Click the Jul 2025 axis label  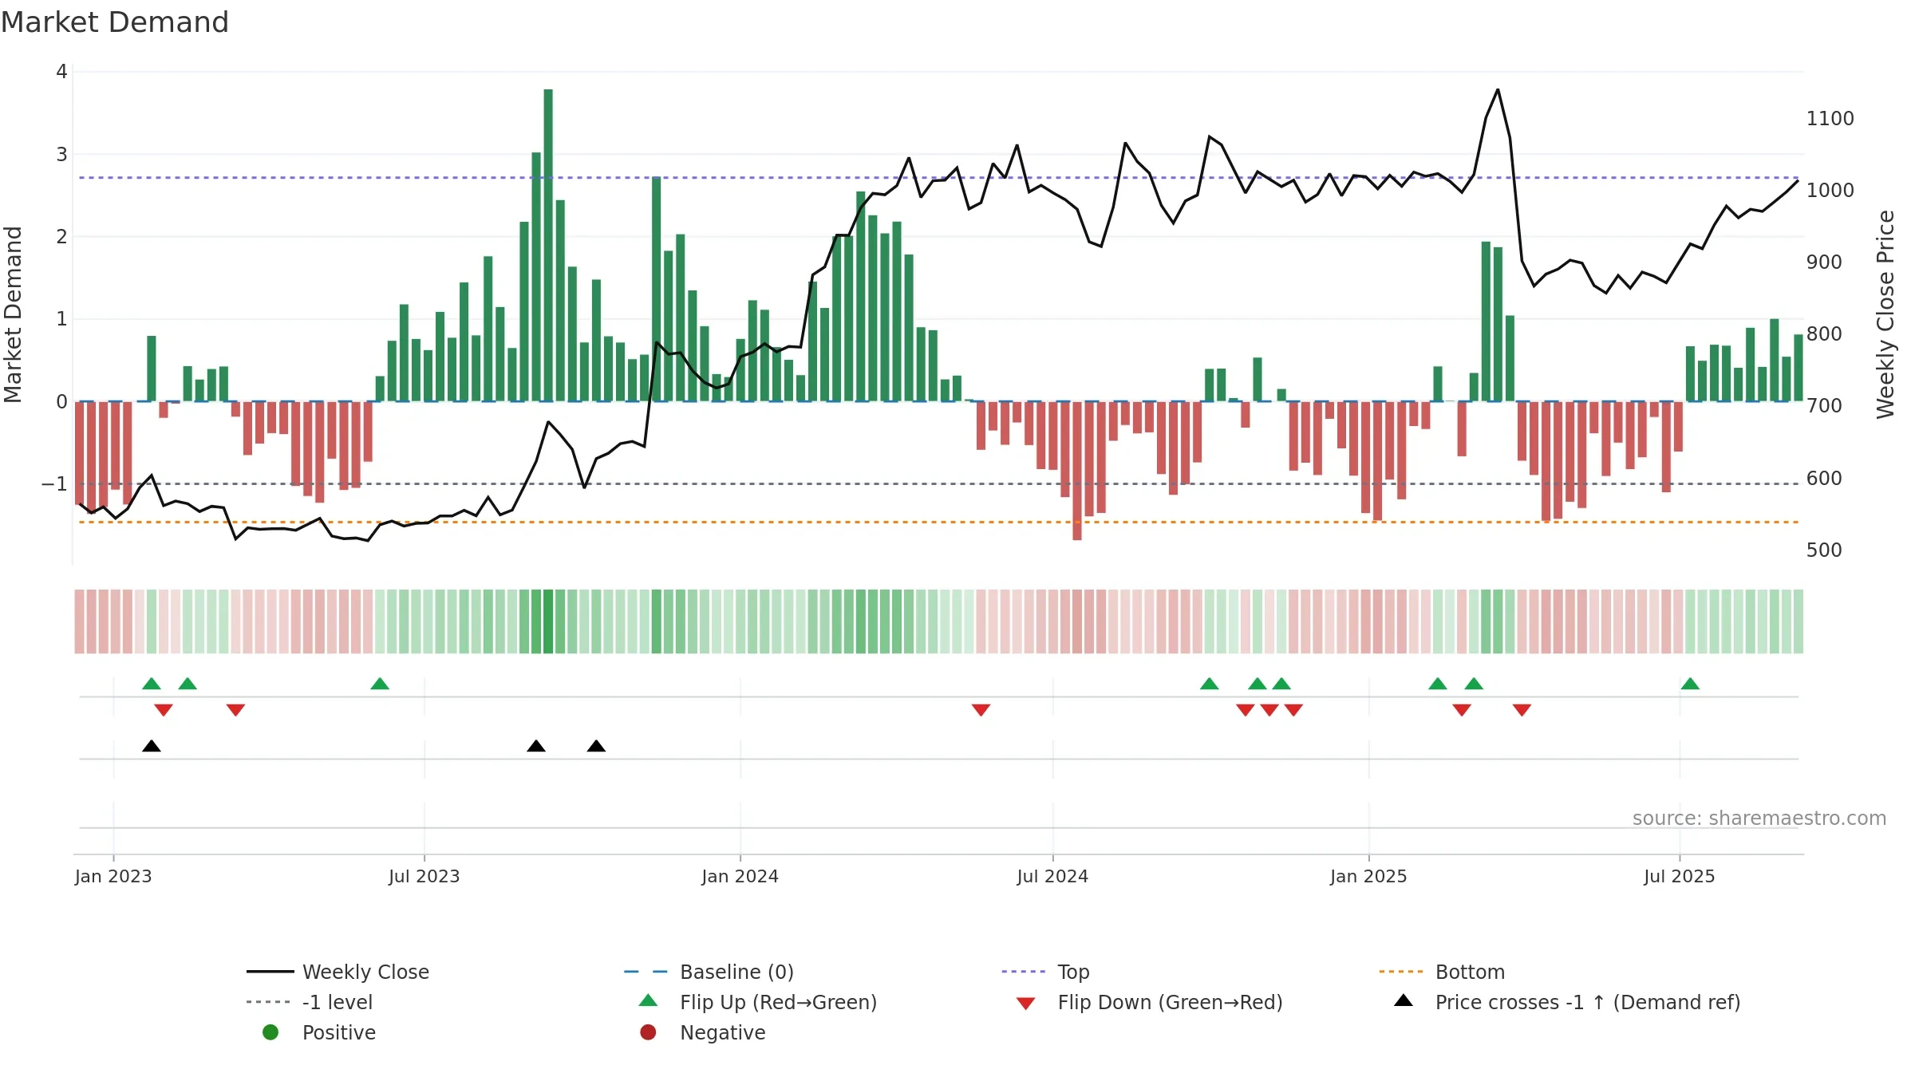coord(1680,876)
